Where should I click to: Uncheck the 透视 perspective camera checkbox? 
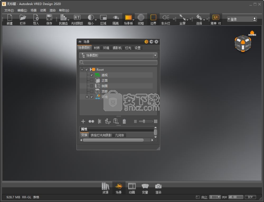(92, 75)
